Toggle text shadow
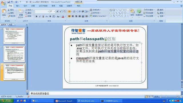 (50, 17)
